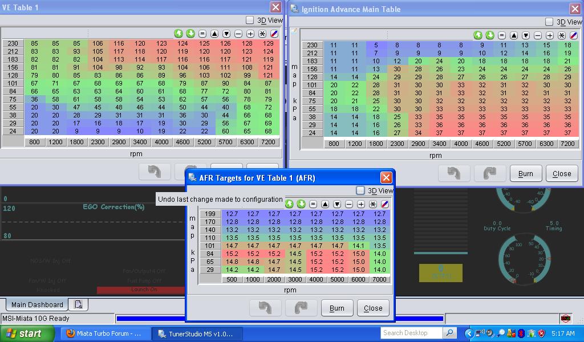Click the minus icon in VE Table 1 toolbar
This screenshot has height=342, width=584.
point(238,34)
